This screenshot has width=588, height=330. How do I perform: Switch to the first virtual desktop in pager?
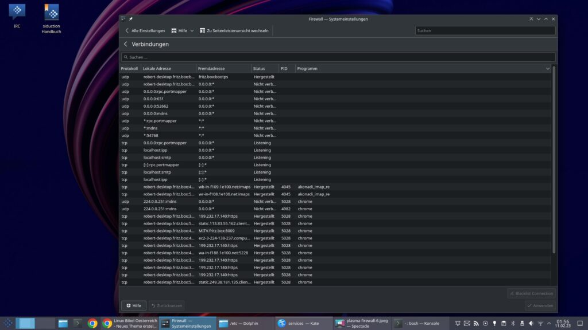coord(25,323)
